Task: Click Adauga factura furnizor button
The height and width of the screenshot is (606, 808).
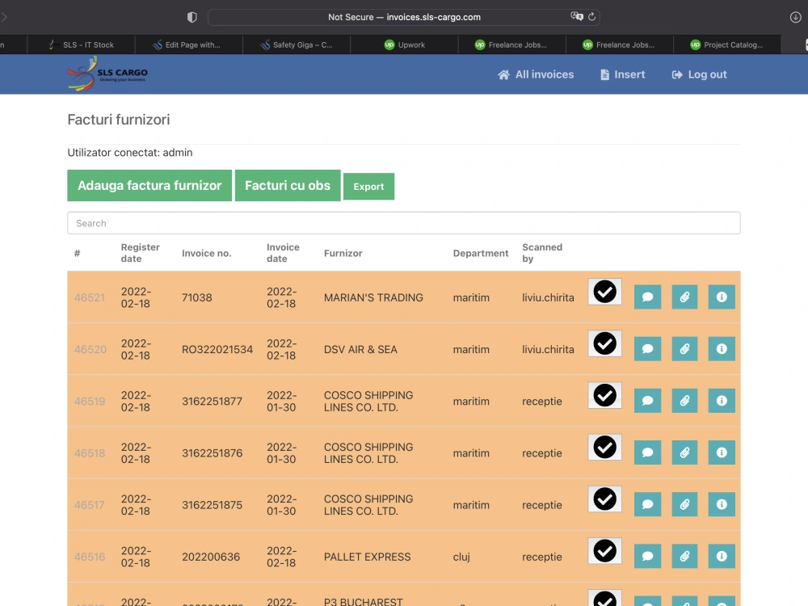Action: pos(149,186)
